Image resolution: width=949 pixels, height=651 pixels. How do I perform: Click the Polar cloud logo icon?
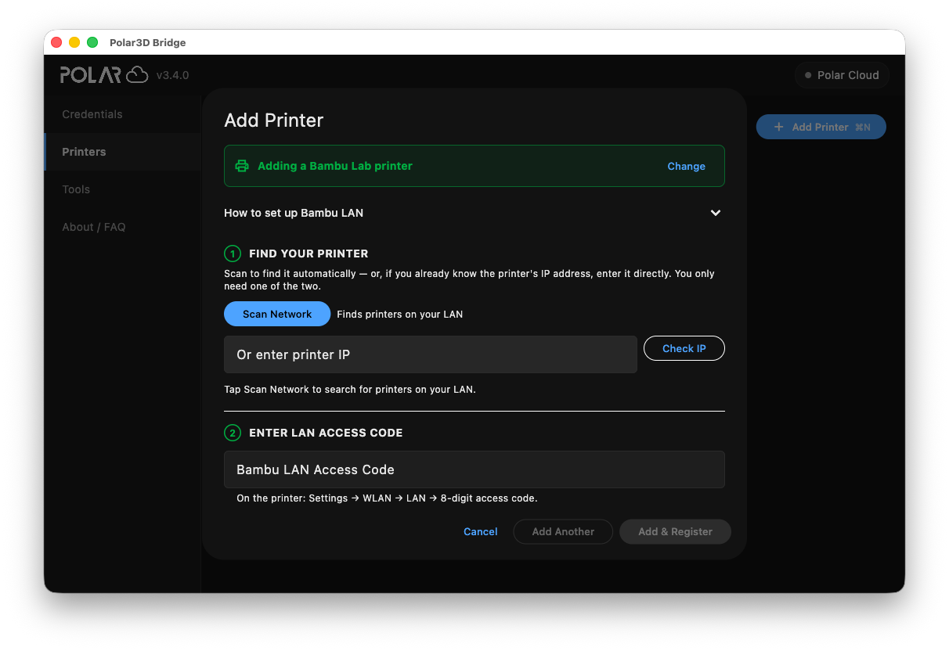(137, 74)
